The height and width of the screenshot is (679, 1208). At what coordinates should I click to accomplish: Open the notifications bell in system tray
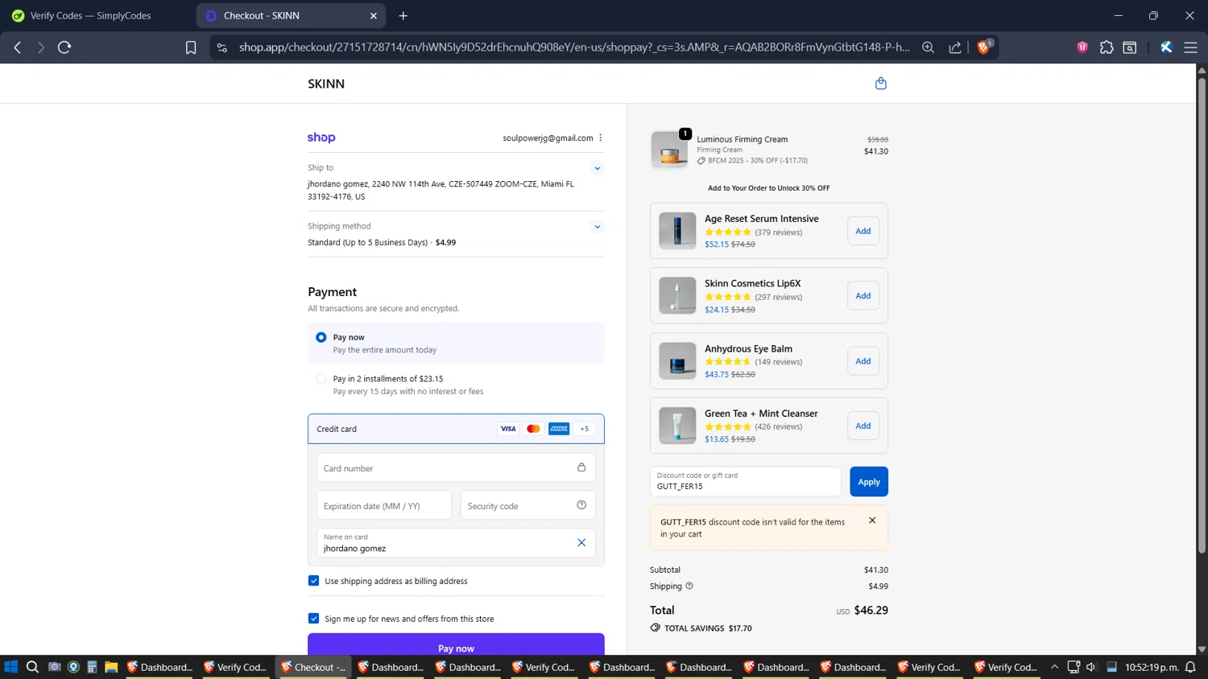1190,667
